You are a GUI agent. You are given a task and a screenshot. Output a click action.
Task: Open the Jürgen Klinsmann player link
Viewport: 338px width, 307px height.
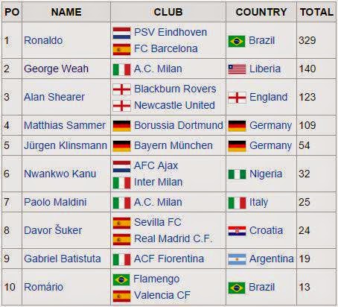click(x=66, y=146)
